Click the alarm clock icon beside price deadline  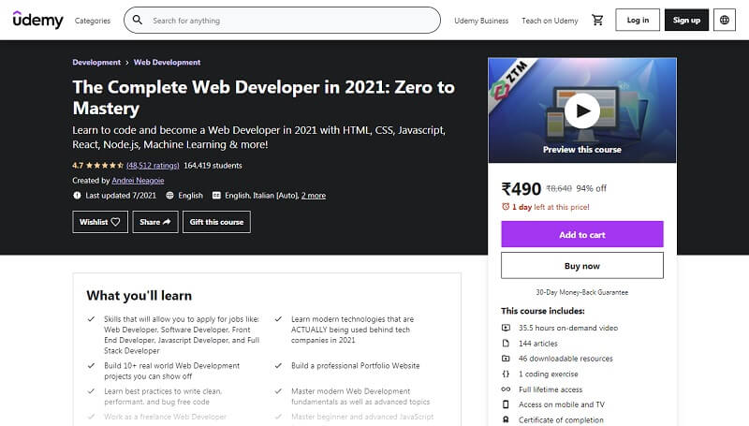tap(506, 207)
